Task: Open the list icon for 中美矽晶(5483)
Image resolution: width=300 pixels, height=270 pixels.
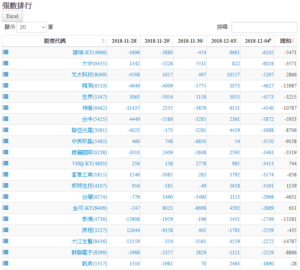Action: point(6,141)
